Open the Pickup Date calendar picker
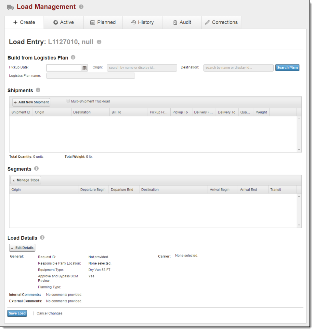 [x=85, y=68]
